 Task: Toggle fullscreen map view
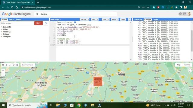tap(190, 70)
